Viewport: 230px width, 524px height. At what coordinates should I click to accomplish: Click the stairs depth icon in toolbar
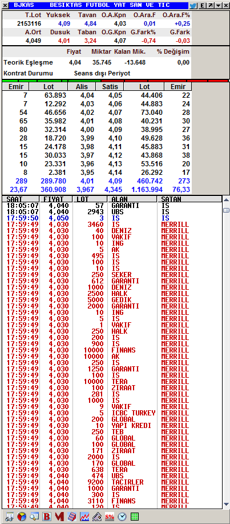72,517
